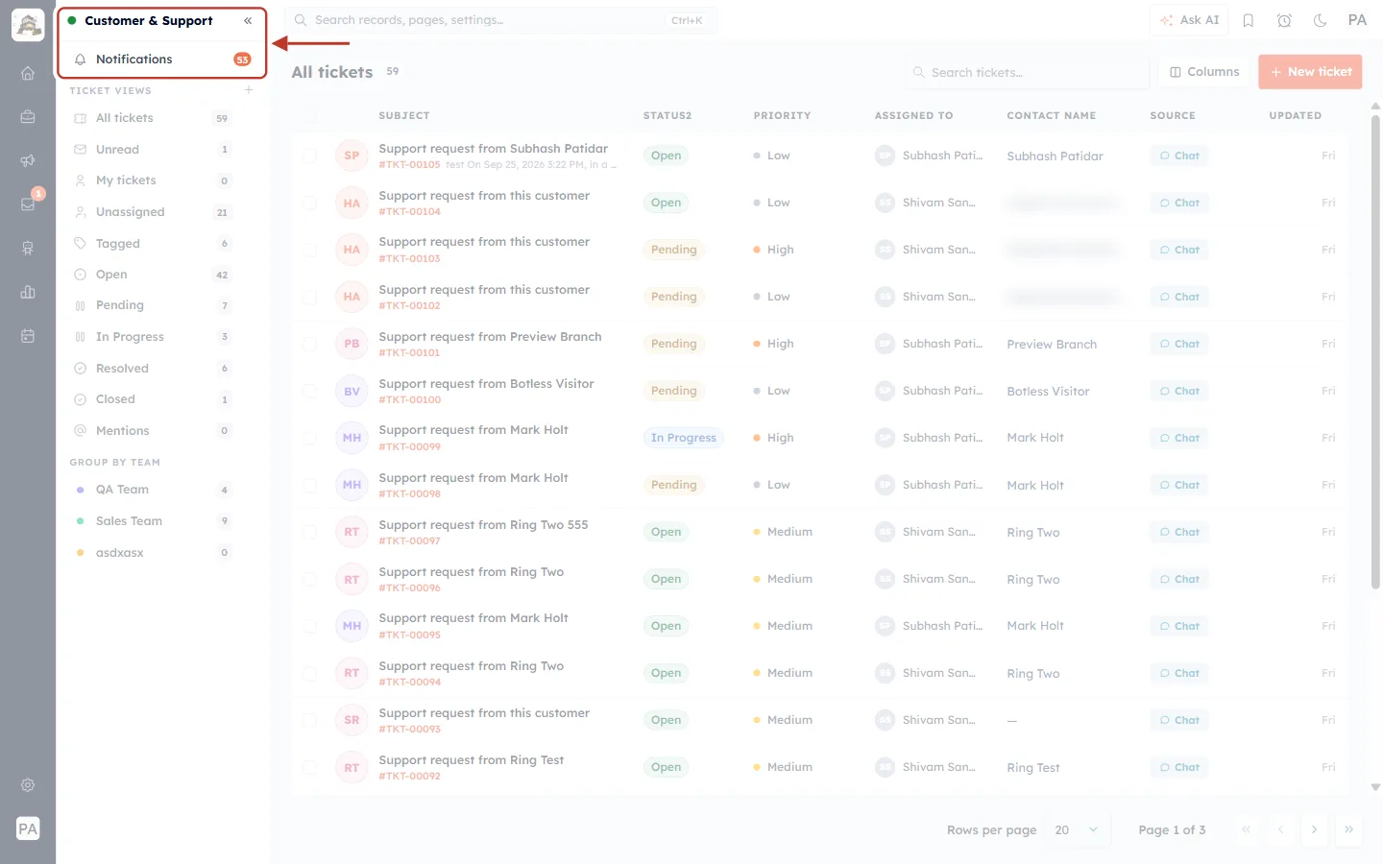This screenshot has height=864, width=1383.
Task: Open ticket Support request from Ring Two 555
Action: click(483, 525)
